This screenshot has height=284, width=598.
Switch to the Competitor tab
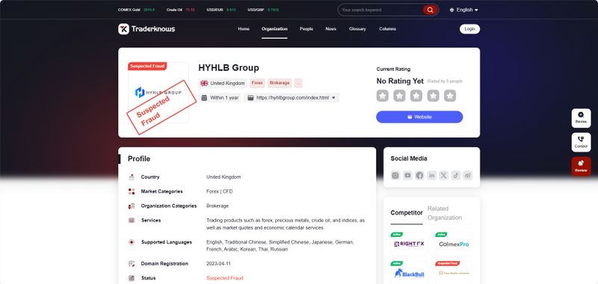click(x=407, y=213)
